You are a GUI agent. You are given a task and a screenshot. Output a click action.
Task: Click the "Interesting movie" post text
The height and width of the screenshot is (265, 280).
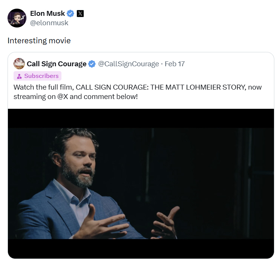click(39, 41)
